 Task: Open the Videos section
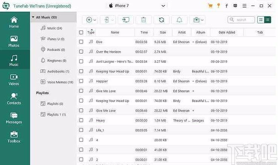(14, 80)
